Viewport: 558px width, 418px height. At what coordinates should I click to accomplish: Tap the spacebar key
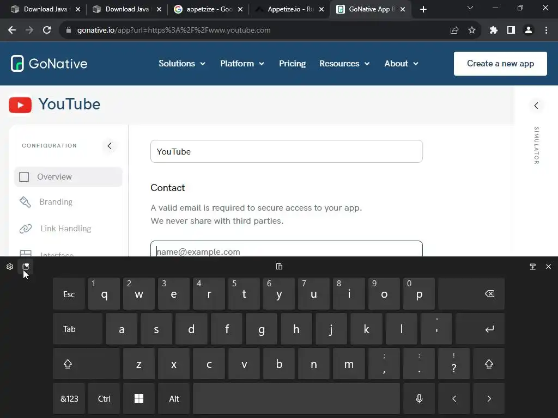pos(296,398)
